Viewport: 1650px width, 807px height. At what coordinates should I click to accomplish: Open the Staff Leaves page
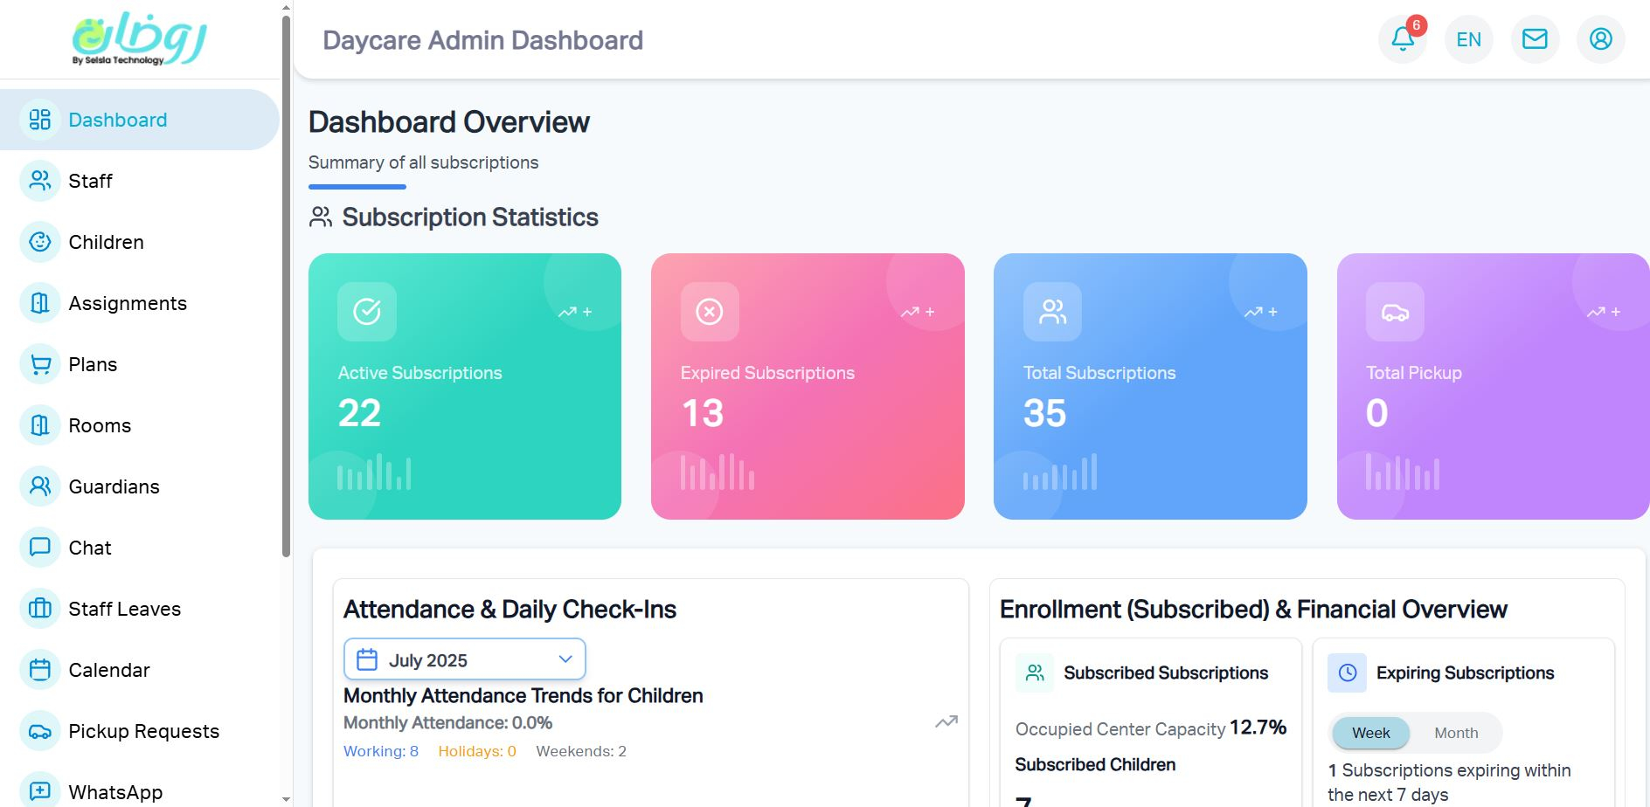(124, 609)
